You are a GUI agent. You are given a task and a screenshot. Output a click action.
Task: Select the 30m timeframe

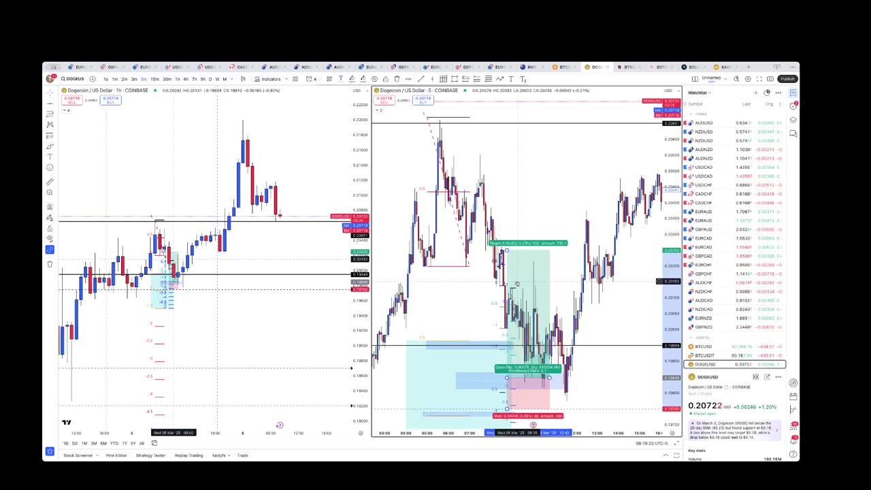(x=167, y=79)
